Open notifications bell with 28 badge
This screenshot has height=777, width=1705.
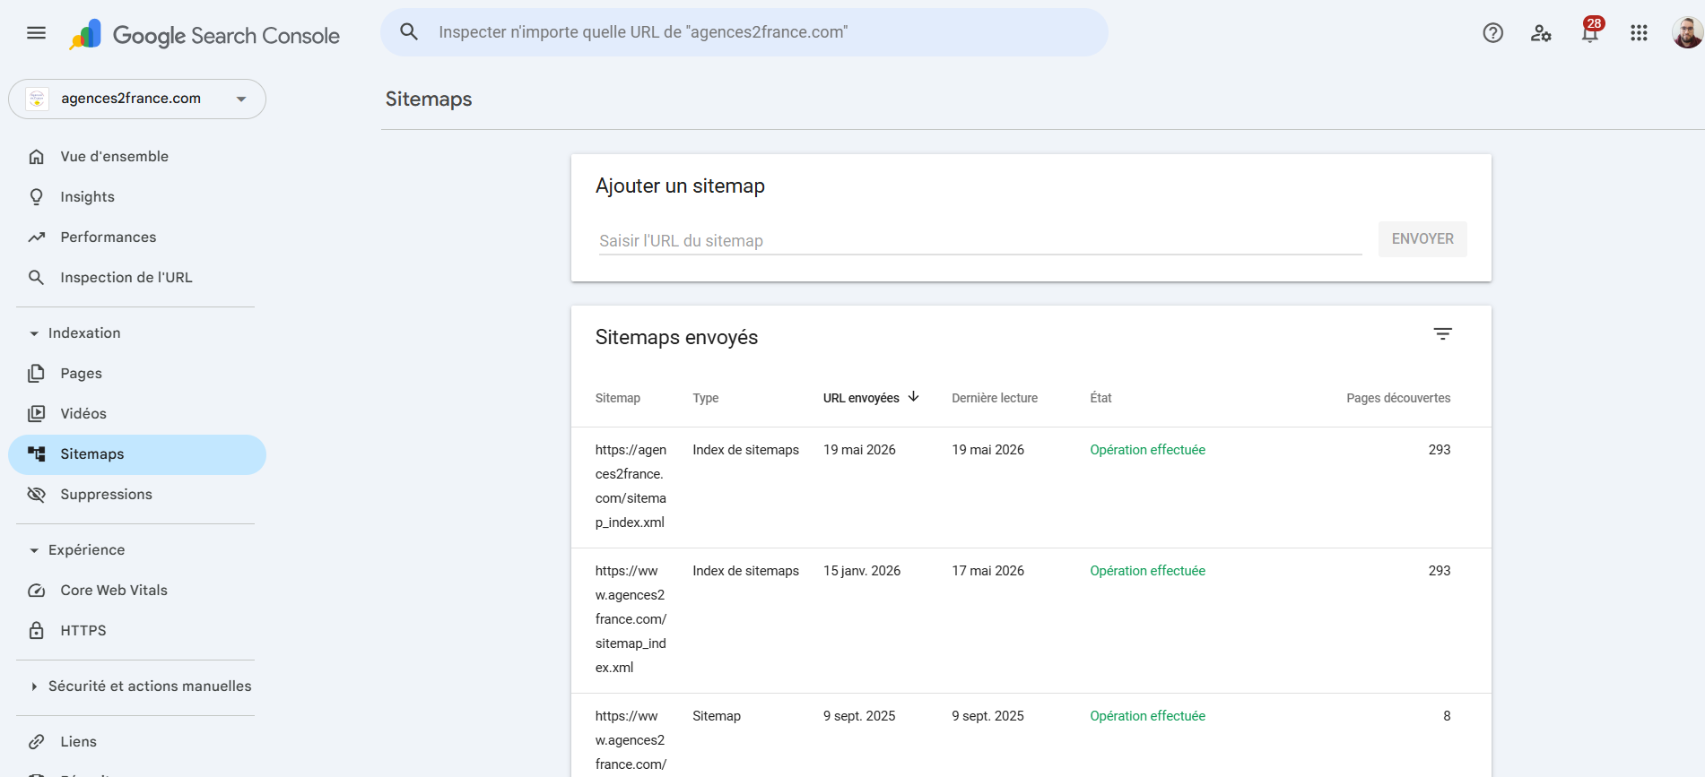(1590, 31)
